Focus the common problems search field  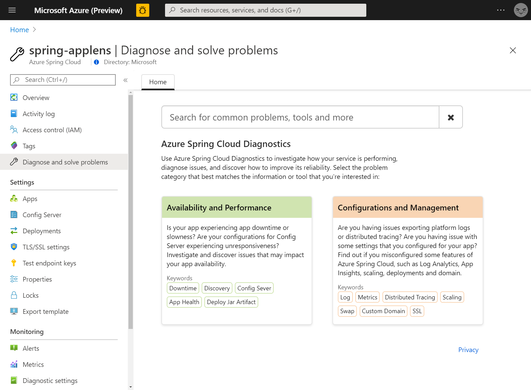300,117
